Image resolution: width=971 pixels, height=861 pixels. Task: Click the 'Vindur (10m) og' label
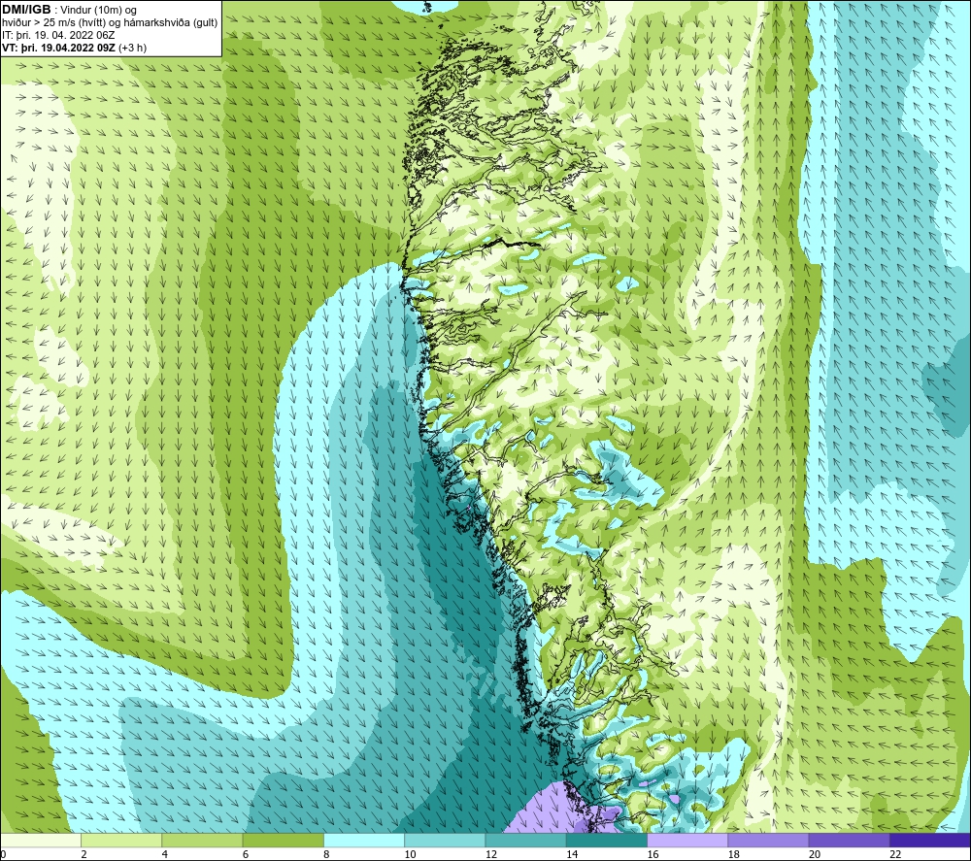[x=98, y=11]
